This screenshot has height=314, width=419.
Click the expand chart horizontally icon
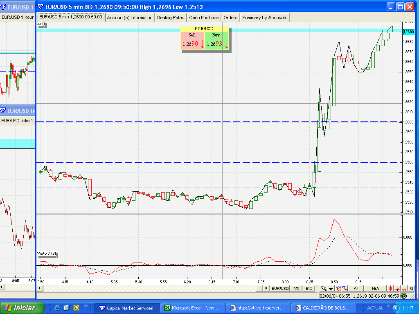click(x=404, y=288)
